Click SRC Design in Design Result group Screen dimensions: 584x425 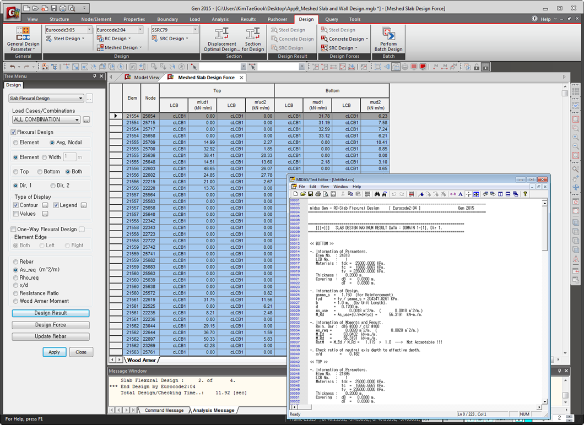tap(287, 48)
